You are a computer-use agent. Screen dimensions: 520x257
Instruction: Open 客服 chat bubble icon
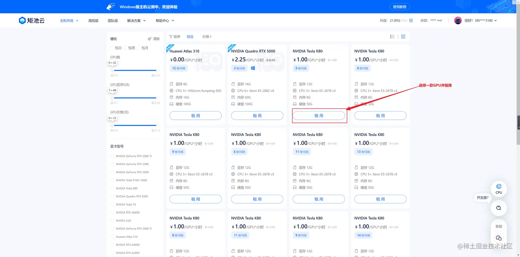point(499,238)
